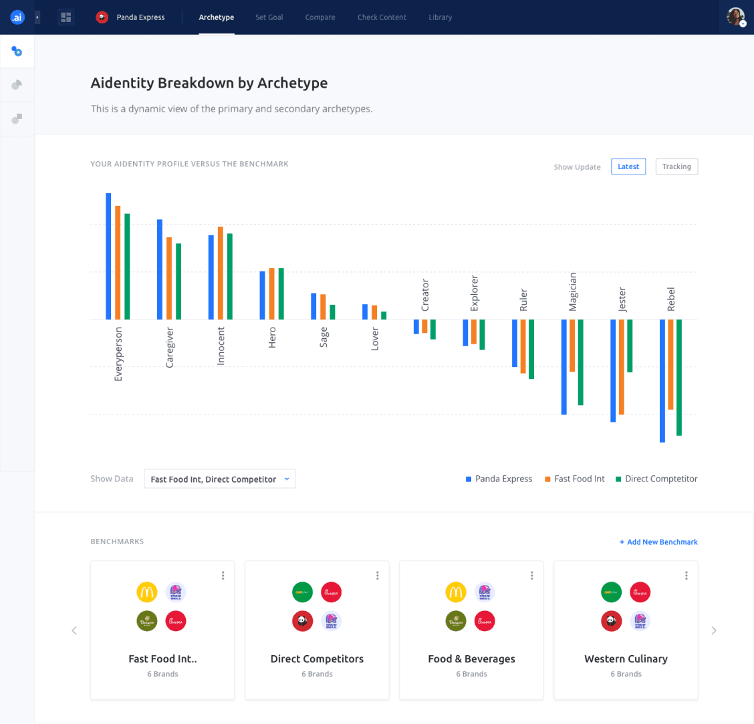
Task: Click Chick-fil-A logo in Food & Beverages card
Action: 484,621
